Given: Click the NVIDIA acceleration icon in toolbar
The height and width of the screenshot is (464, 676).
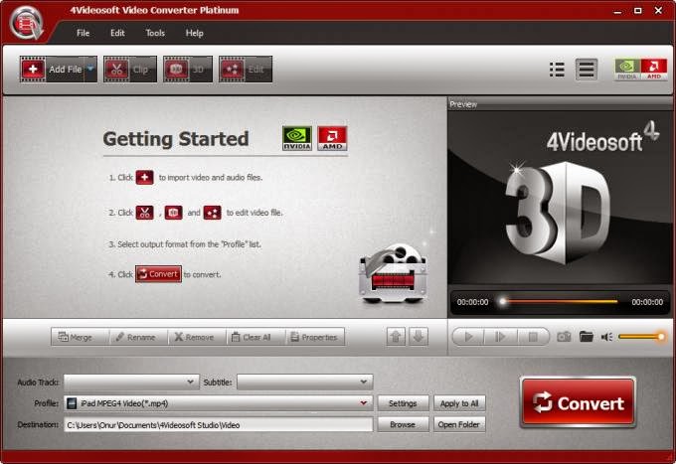Looking at the screenshot, I should pyautogui.click(x=627, y=70).
